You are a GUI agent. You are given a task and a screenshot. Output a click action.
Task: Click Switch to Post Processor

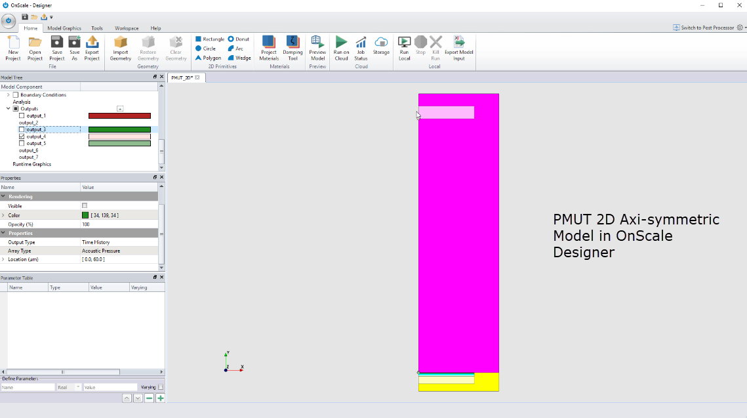click(703, 28)
